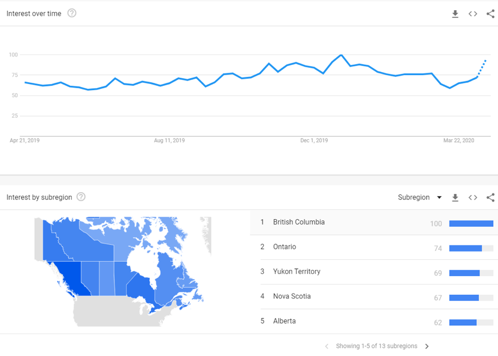Download the Interest over time data

(x=455, y=14)
